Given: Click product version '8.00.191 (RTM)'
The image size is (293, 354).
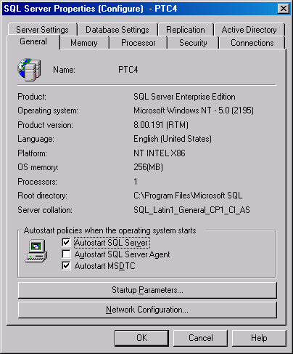Looking at the screenshot, I should tap(161, 125).
